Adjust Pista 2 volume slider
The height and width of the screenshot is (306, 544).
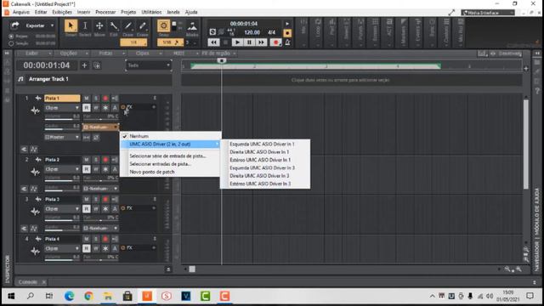click(62, 178)
